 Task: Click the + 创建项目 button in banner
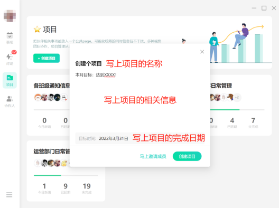coord(46,58)
